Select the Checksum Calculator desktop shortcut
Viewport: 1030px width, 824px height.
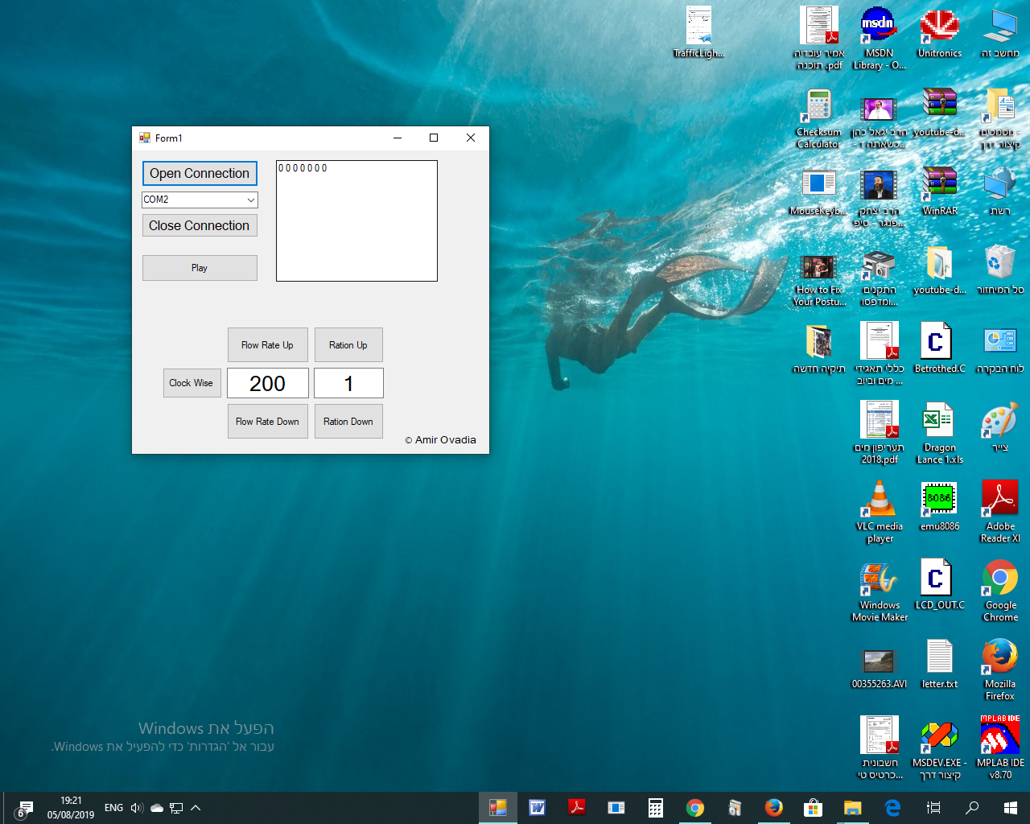[818, 118]
